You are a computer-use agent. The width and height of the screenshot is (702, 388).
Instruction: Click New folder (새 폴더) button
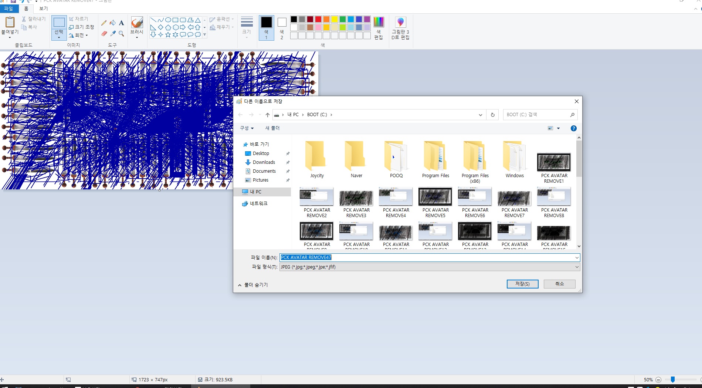pos(272,128)
